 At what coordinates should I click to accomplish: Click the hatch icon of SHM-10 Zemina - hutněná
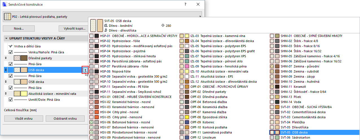point(272,82)
